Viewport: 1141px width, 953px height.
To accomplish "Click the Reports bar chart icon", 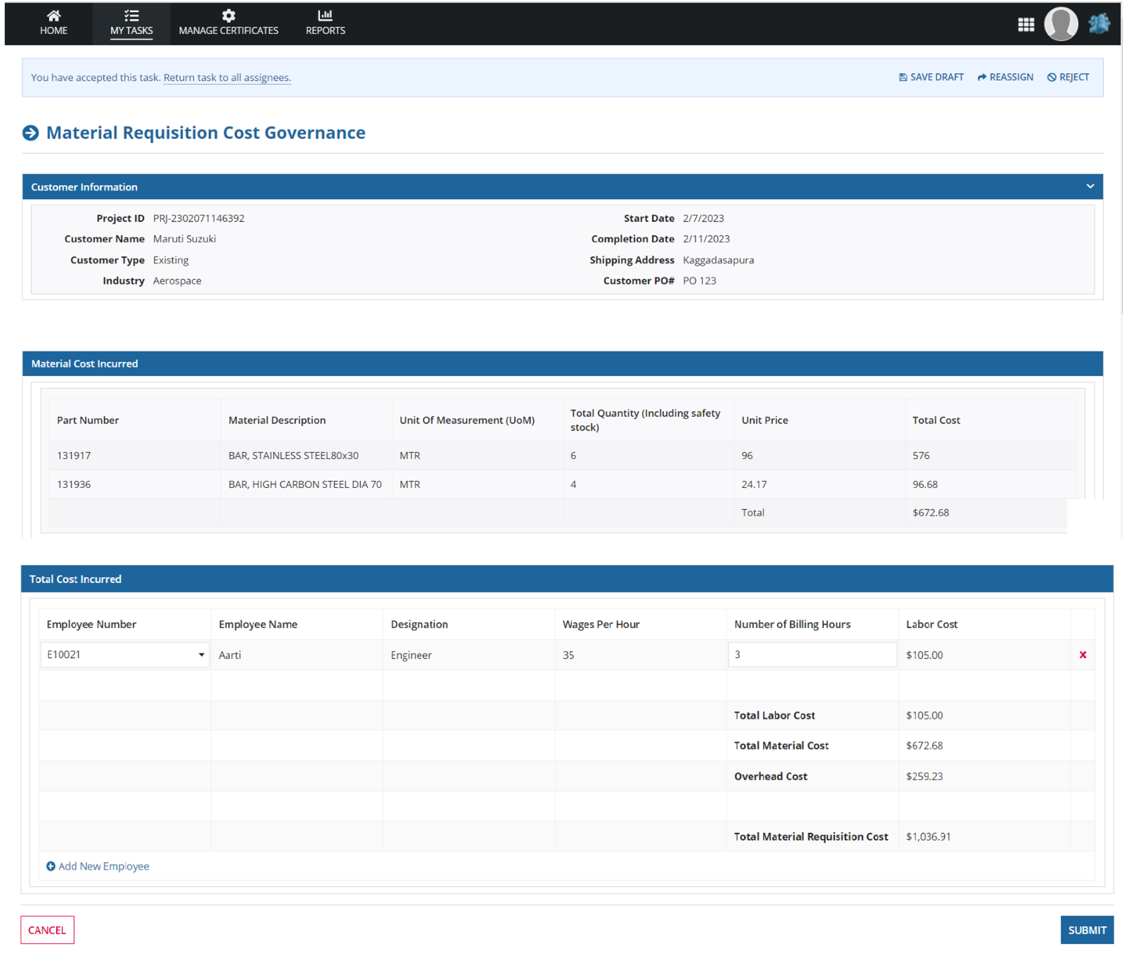I will pyautogui.click(x=325, y=15).
